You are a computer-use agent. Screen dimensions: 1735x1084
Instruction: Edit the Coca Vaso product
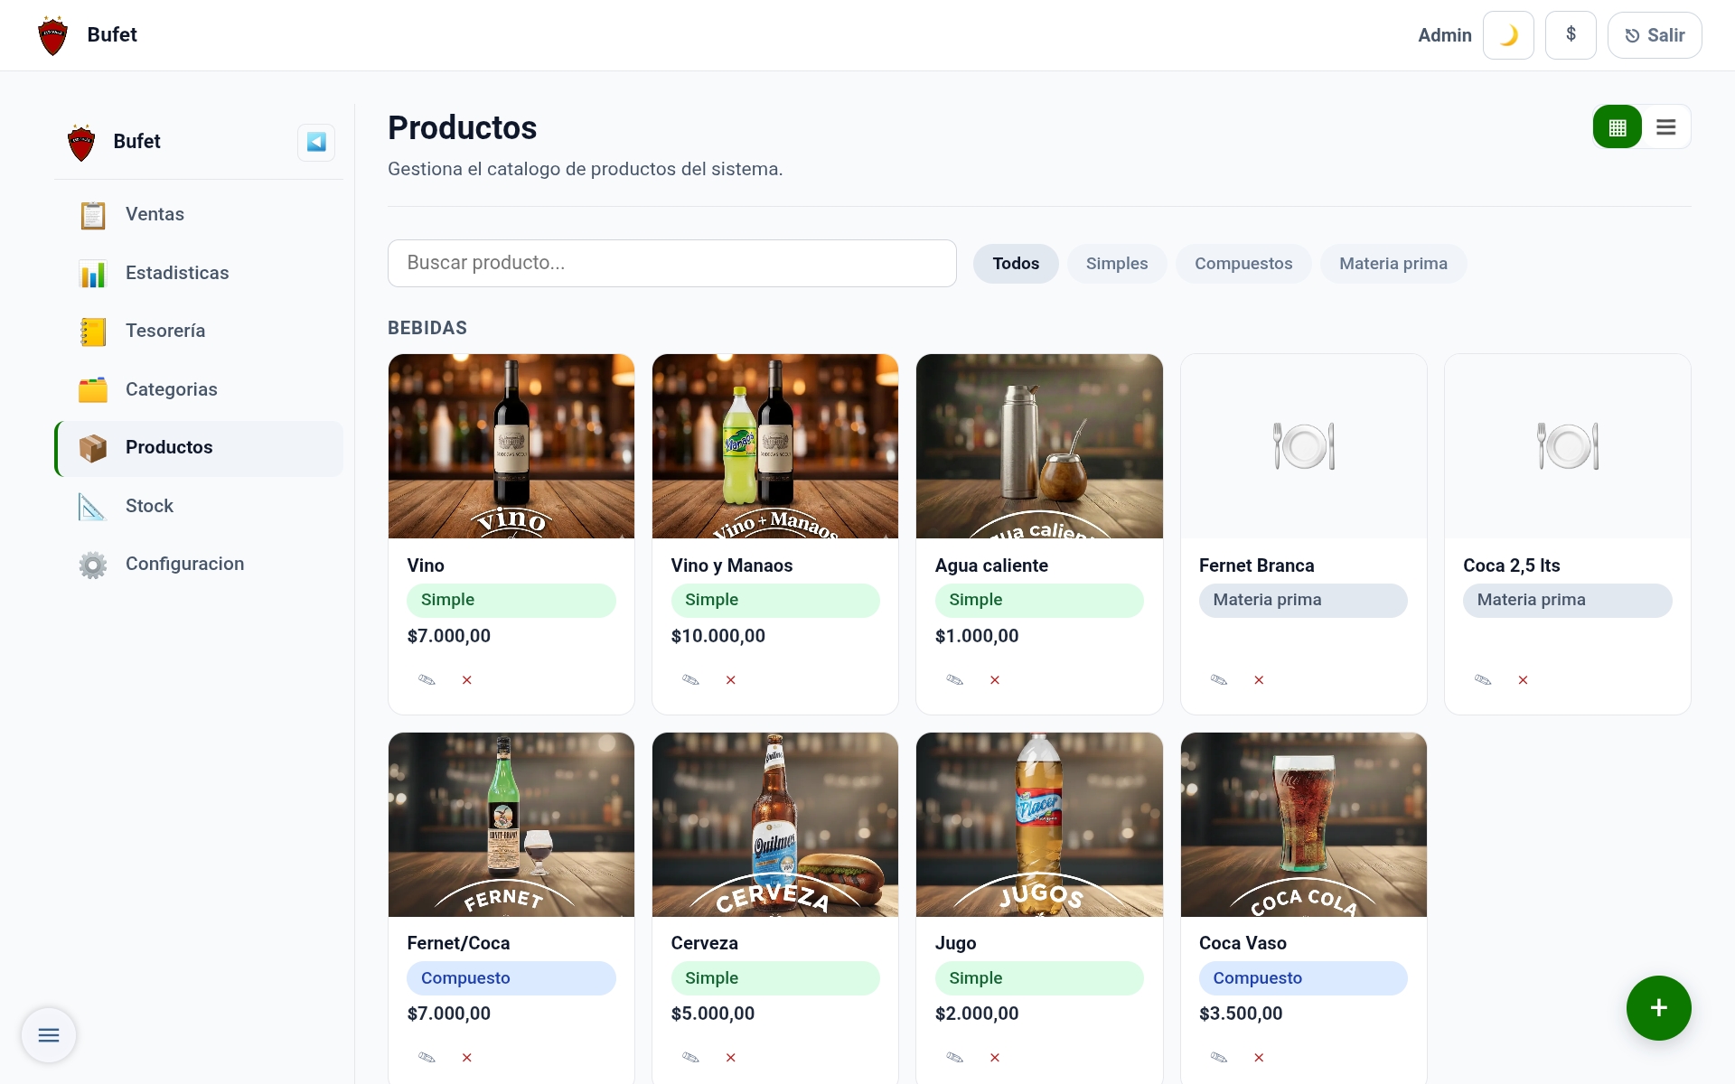point(1219,1058)
